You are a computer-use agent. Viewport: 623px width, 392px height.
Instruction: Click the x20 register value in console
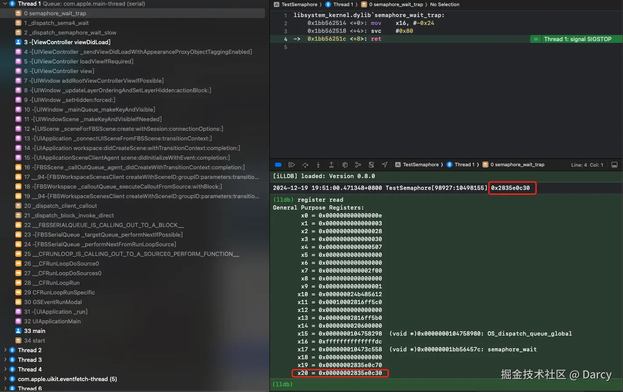coord(350,373)
